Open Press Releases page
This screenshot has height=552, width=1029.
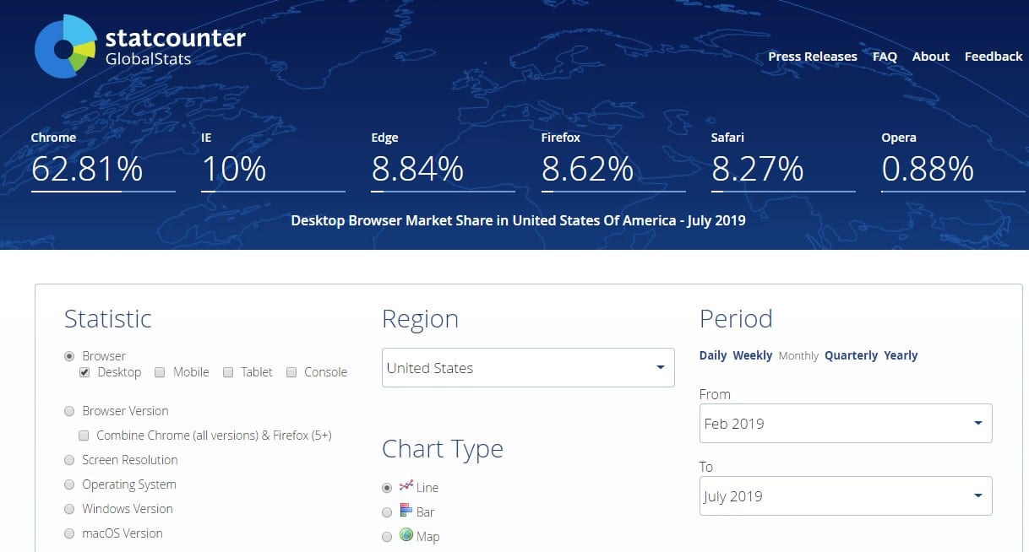[x=813, y=57]
